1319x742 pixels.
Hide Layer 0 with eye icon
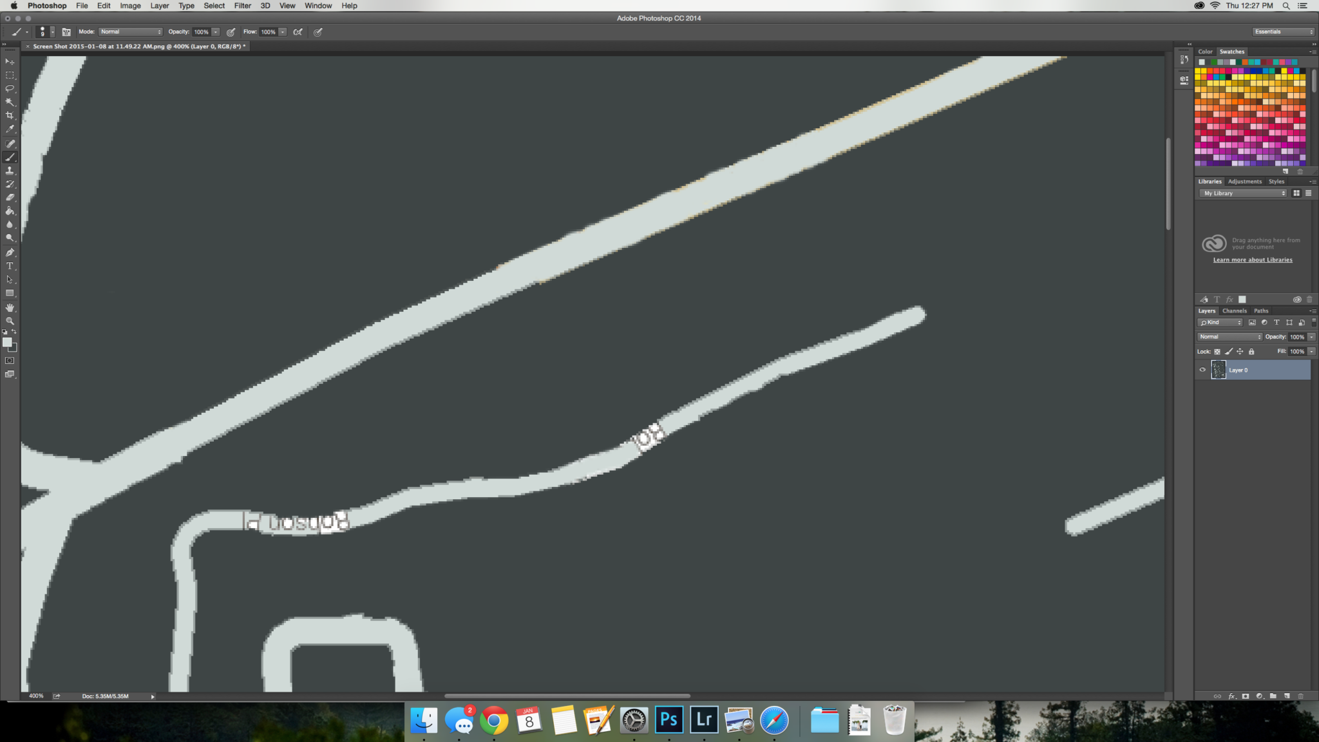point(1202,370)
